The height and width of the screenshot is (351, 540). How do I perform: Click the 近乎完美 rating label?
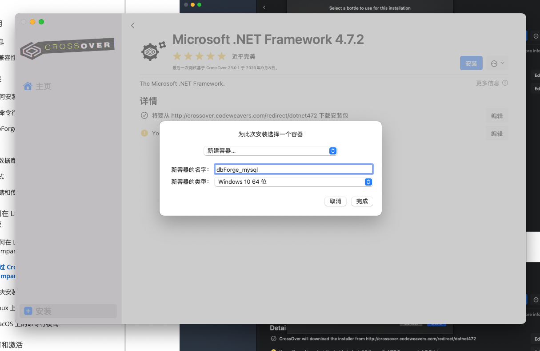(244, 57)
